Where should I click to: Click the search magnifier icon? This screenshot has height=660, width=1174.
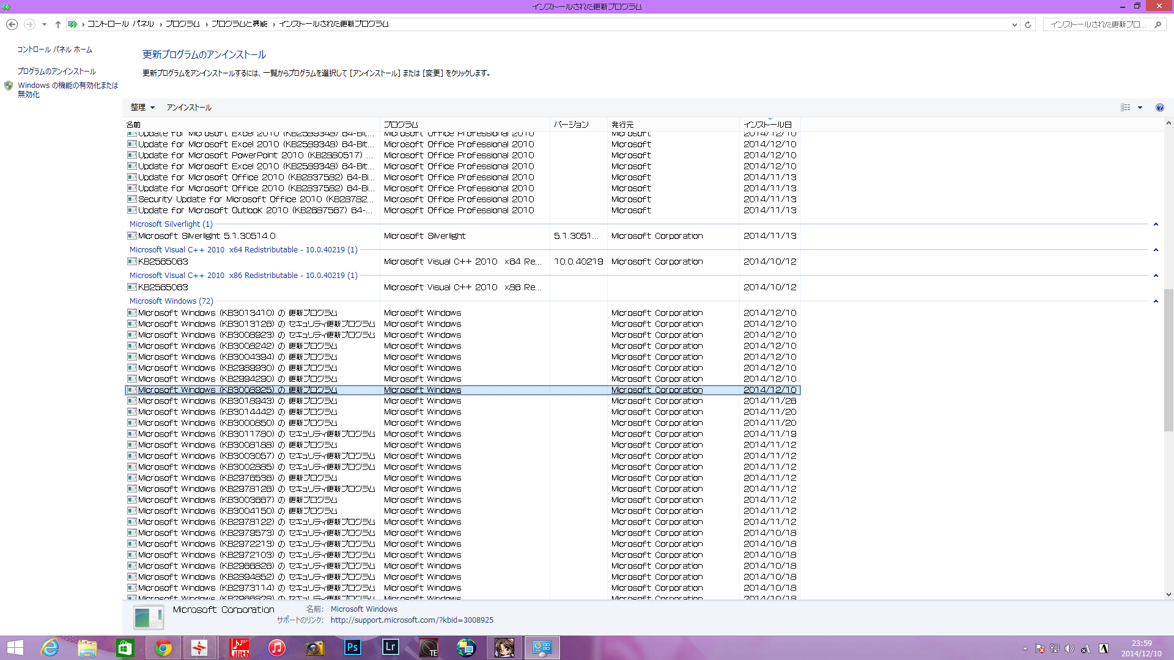click(1157, 24)
